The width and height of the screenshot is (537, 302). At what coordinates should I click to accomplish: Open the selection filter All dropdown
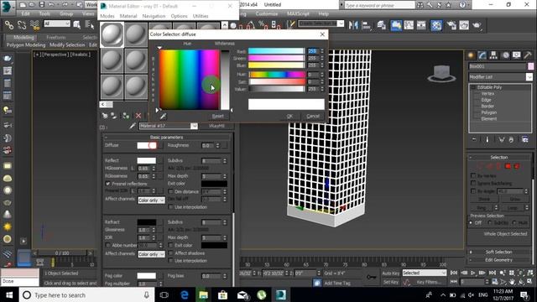pos(57,23)
